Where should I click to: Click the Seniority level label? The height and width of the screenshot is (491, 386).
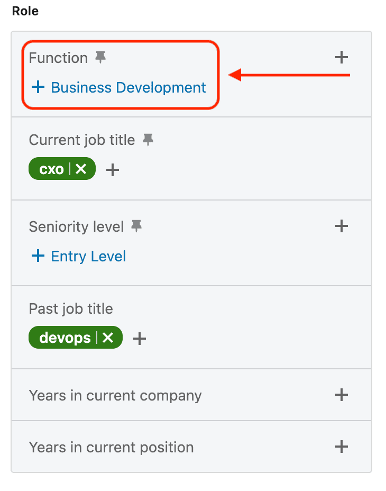76,226
